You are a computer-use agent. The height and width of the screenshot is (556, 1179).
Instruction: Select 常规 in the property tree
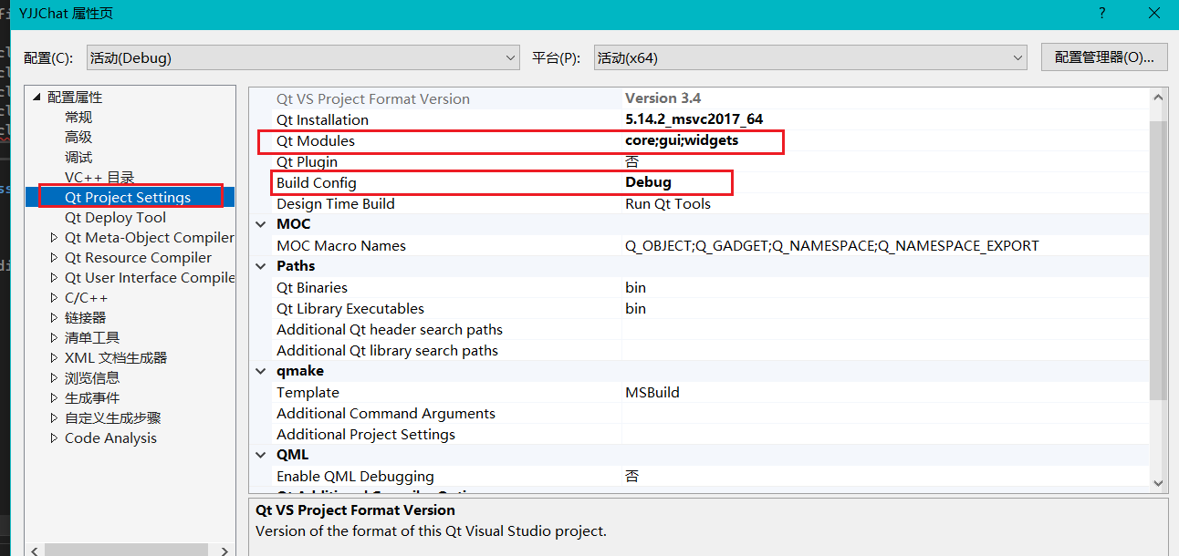78,117
